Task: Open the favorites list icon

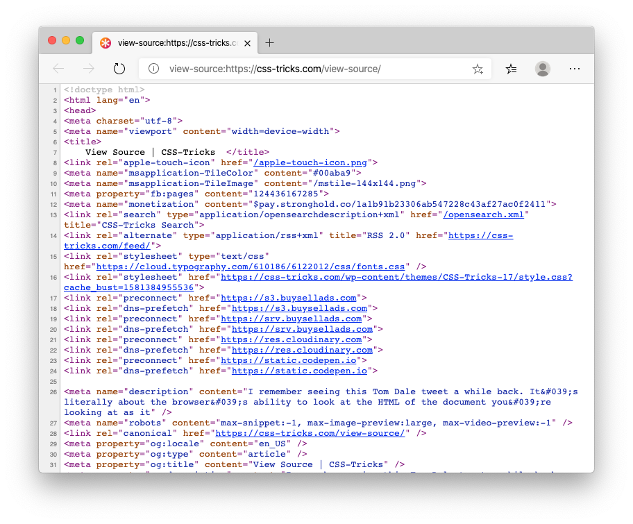Action: point(511,69)
